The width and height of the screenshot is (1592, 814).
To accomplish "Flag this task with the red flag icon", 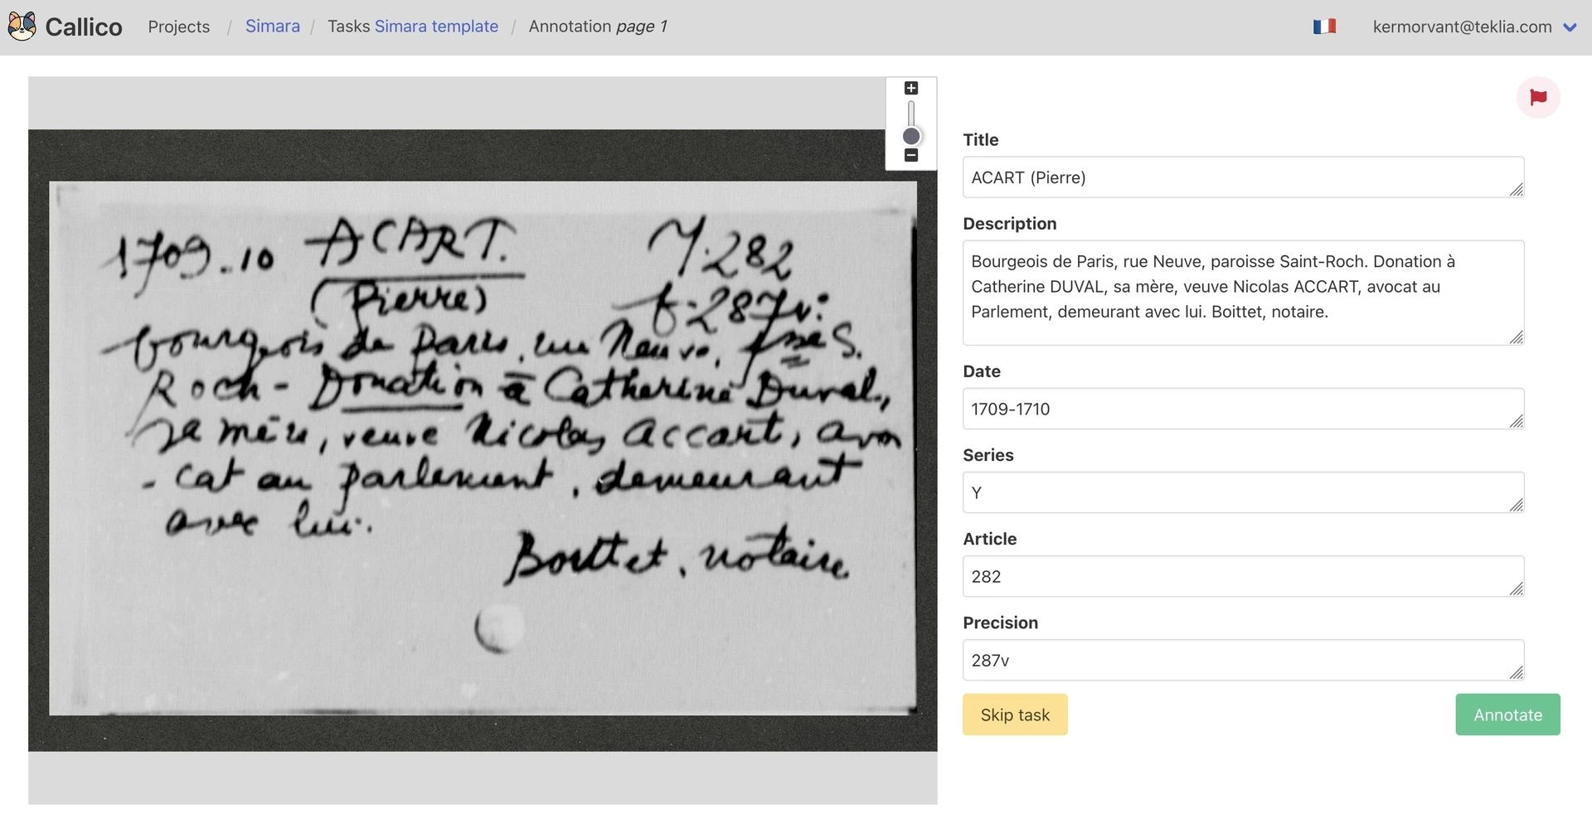I will tap(1538, 98).
